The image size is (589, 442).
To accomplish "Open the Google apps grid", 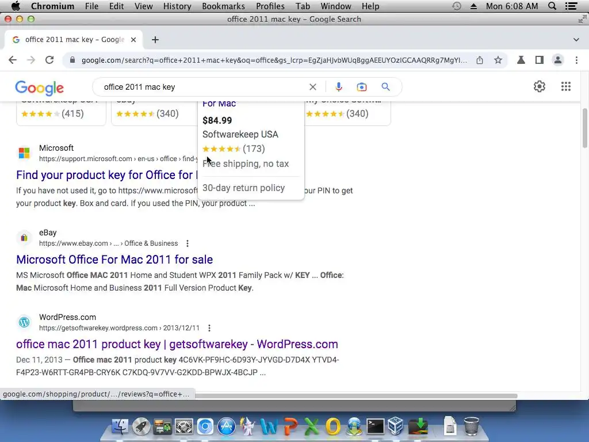I will click(x=566, y=86).
